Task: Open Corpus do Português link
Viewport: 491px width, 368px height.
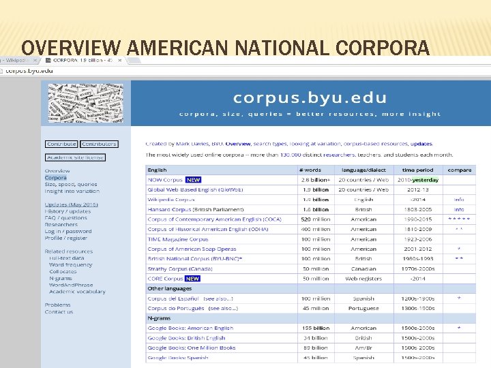Action: tap(176, 309)
